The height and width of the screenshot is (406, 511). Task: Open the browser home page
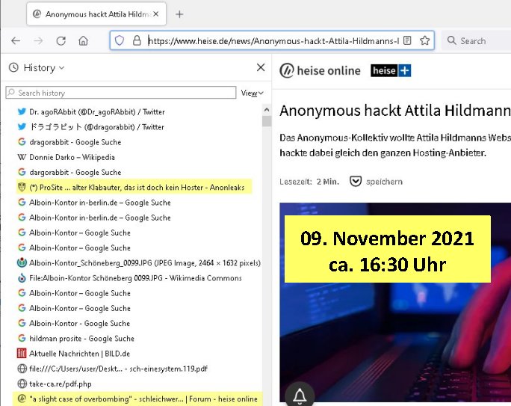coord(84,41)
